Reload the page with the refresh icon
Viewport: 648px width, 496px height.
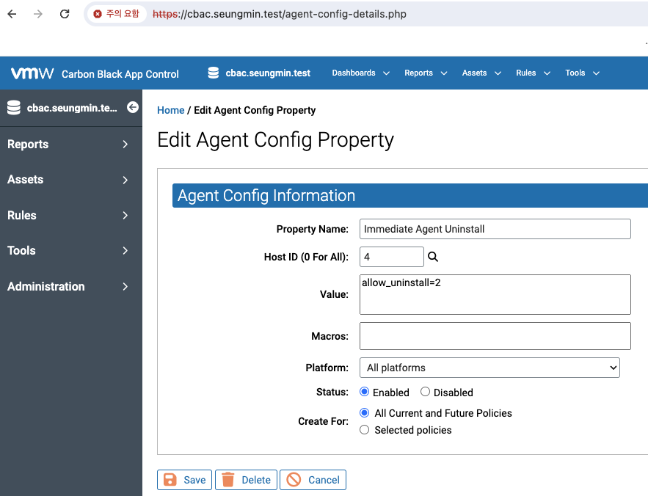[x=65, y=14]
